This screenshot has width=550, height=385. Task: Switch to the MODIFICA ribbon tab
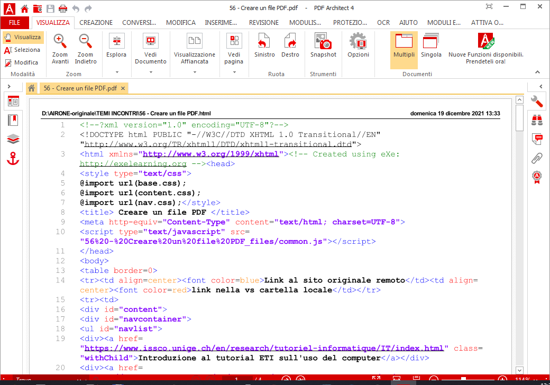pos(181,23)
